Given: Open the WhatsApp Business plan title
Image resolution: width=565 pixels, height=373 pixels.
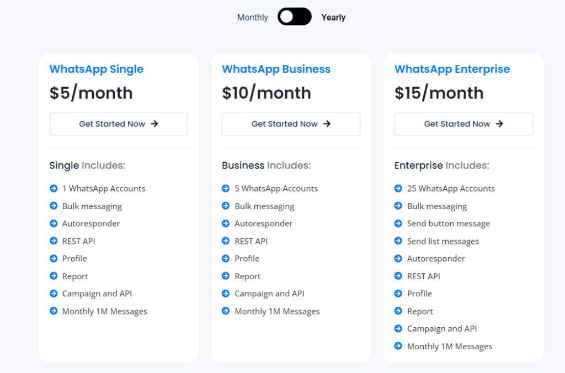Looking at the screenshot, I should click(x=276, y=69).
